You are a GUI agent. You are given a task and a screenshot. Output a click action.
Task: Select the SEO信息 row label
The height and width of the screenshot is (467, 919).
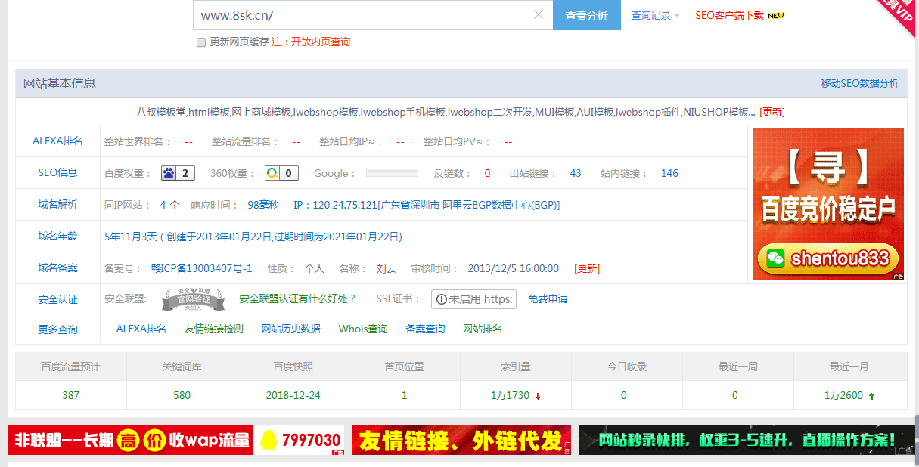57,172
